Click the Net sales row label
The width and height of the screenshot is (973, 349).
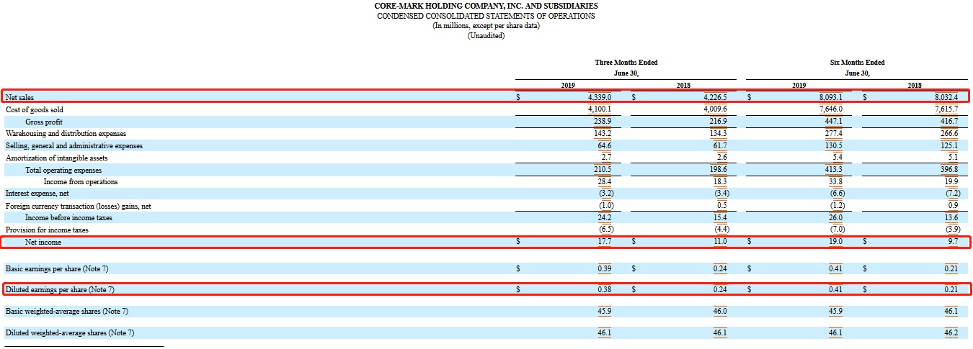(x=19, y=97)
